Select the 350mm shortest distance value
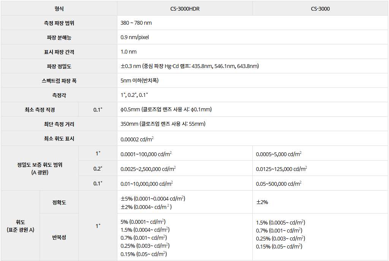Screen dimensions: 389x261 tap(163, 124)
